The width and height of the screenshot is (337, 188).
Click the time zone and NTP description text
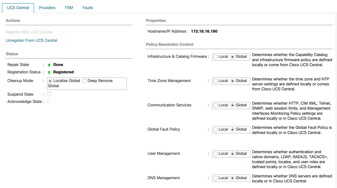click(291, 84)
